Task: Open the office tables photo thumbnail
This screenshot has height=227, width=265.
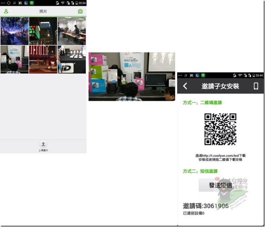Action: (72, 31)
